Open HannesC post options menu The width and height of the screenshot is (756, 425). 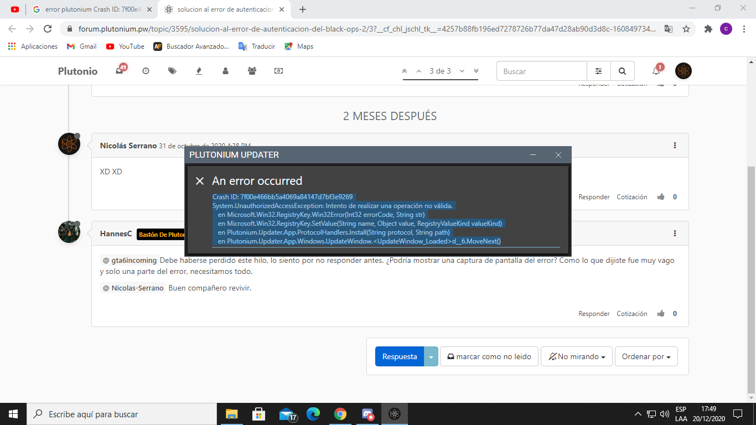(x=675, y=234)
